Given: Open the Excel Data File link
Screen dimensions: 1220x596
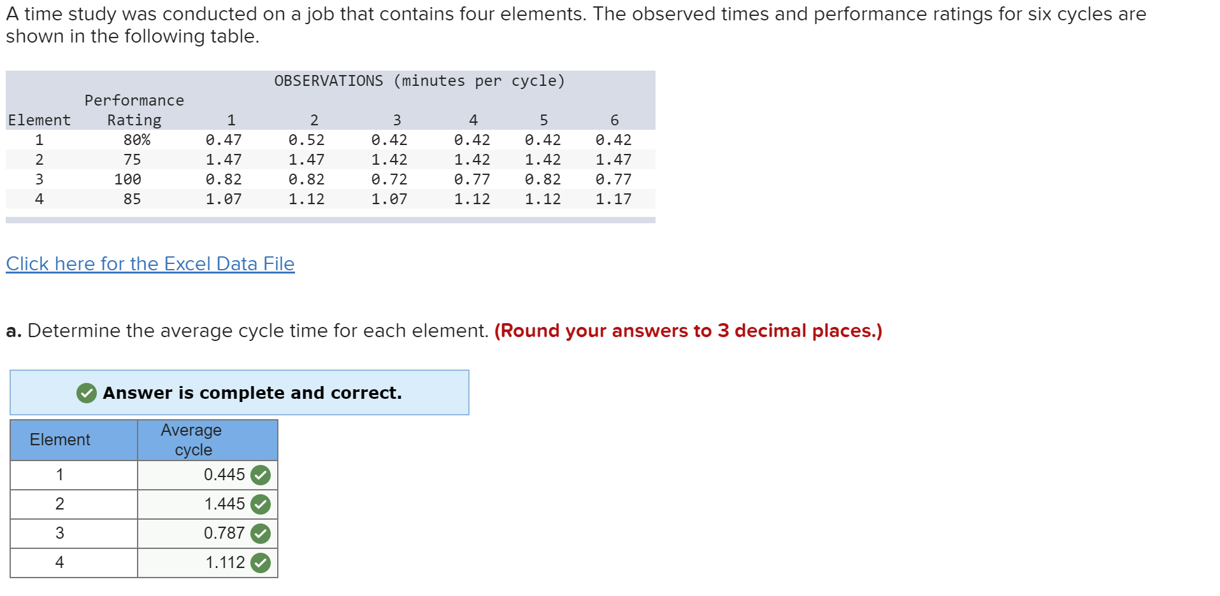Looking at the screenshot, I should click(x=149, y=263).
